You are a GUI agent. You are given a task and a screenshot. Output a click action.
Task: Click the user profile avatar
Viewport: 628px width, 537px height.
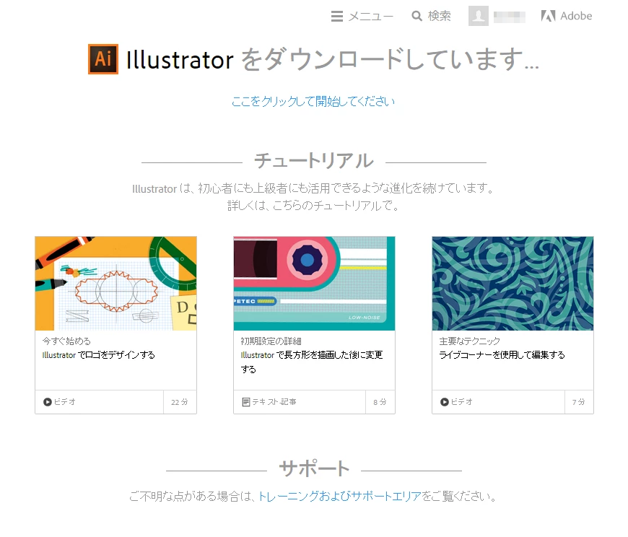[478, 16]
